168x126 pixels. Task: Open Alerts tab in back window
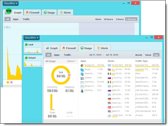click(66, 13)
